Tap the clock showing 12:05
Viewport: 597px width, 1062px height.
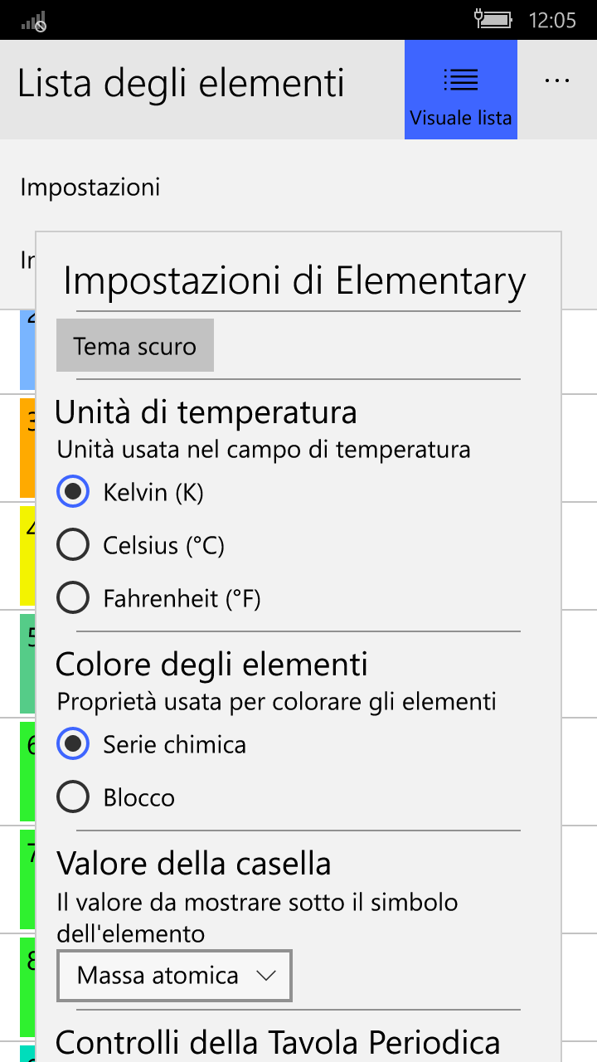point(554,21)
